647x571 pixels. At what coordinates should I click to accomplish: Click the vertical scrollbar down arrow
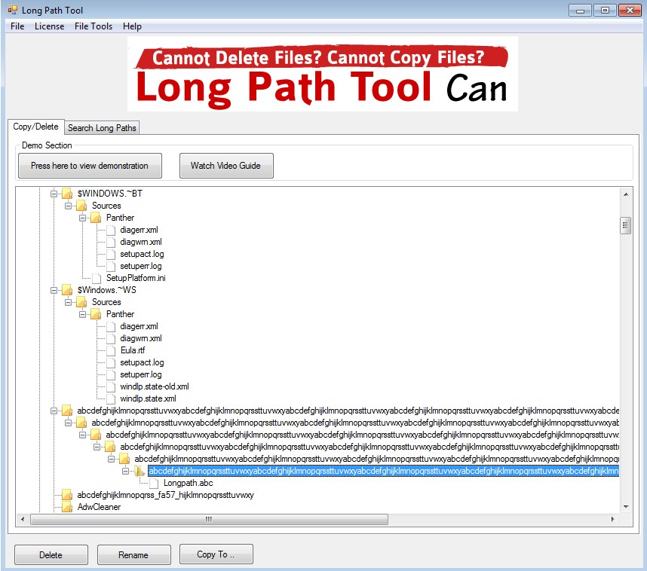(626, 507)
